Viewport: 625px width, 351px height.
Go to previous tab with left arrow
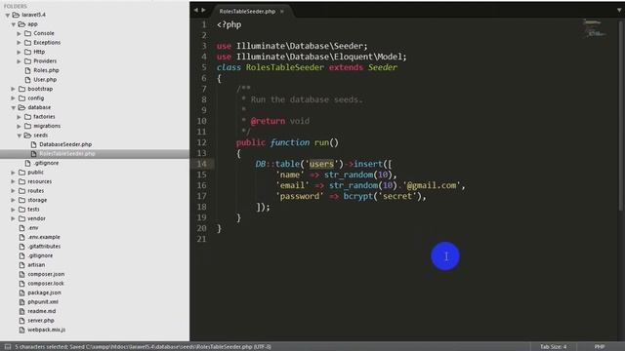pos(195,10)
